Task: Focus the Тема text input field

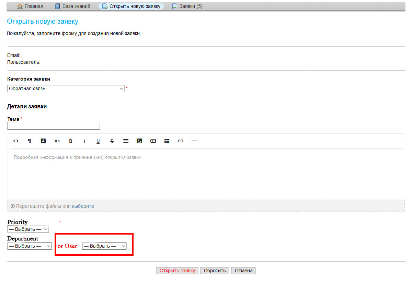Action: [x=54, y=126]
